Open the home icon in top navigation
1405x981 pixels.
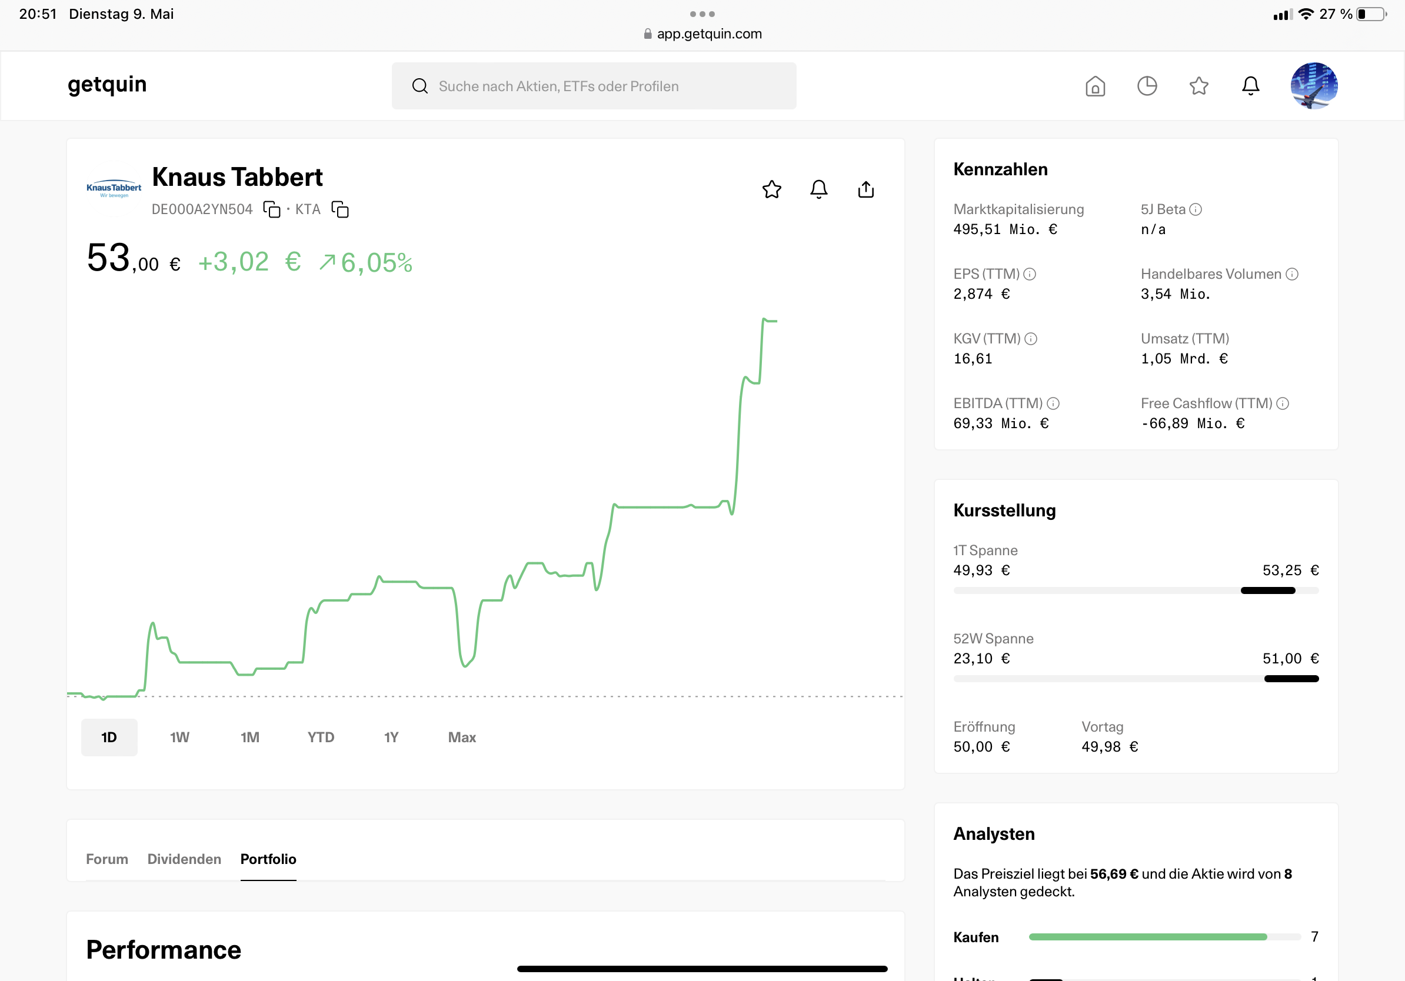click(x=1095, y=86)
